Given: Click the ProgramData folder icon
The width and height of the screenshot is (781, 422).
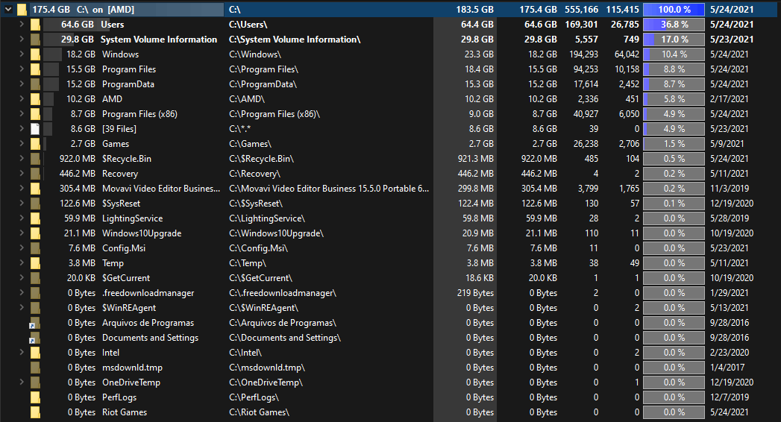Looking at the screenshot, I should (35, 84).
